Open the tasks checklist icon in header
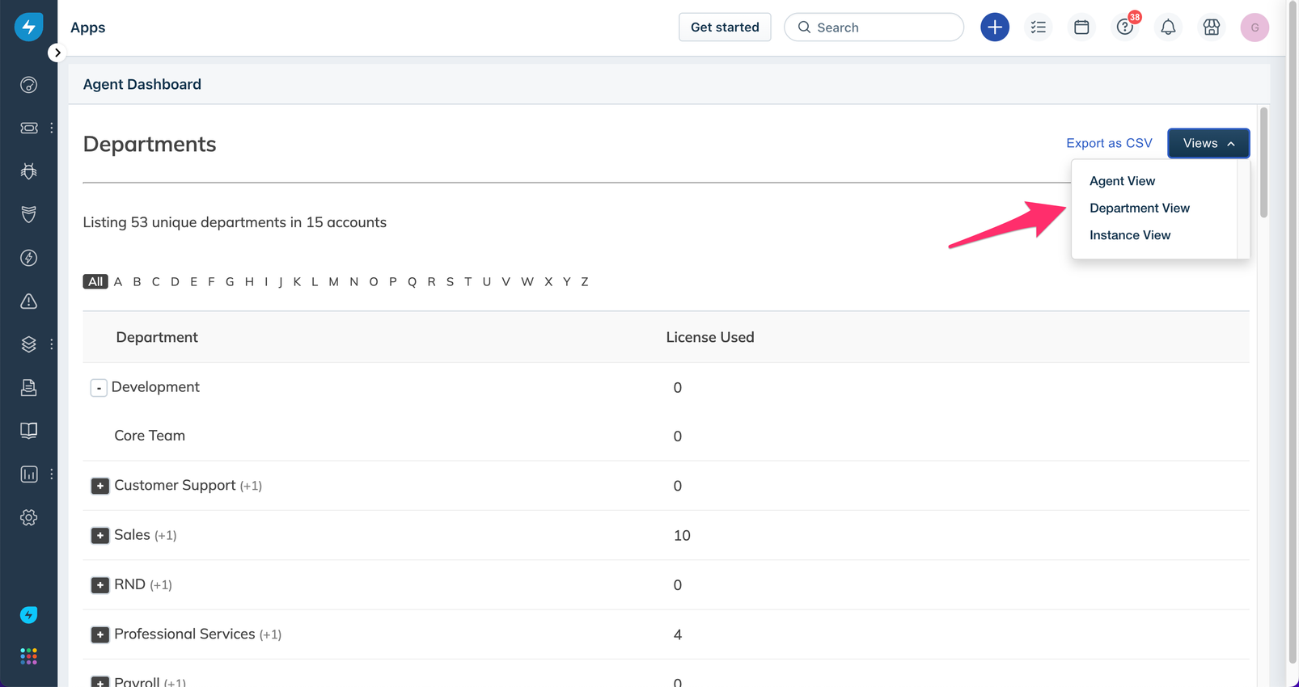The height and width of the screenshot is (687, 1299). click(1038, 27)
